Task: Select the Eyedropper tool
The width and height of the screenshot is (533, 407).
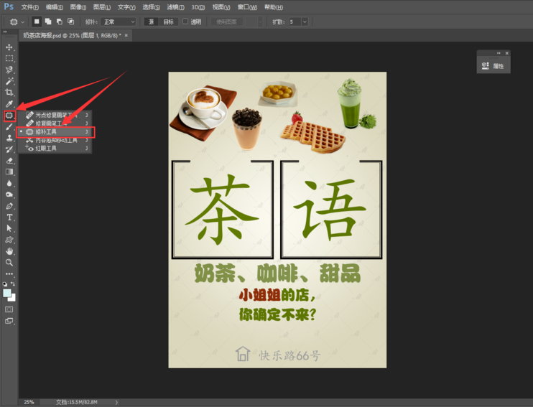Action: click(x=9, y=104)
